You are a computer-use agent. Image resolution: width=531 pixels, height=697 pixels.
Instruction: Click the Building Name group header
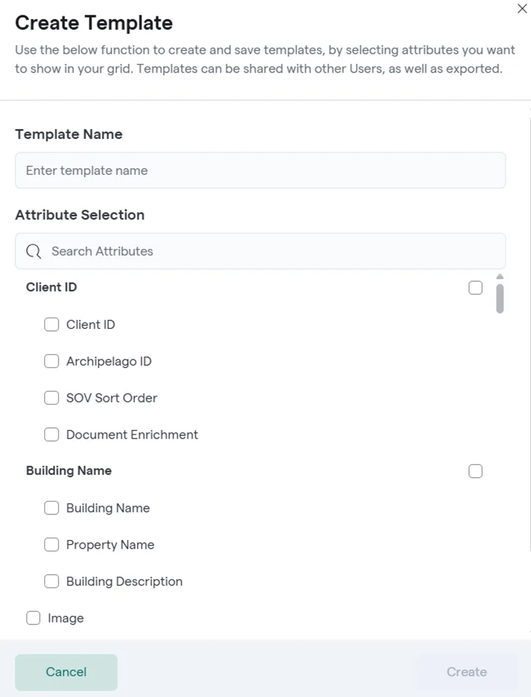[69, 471]
